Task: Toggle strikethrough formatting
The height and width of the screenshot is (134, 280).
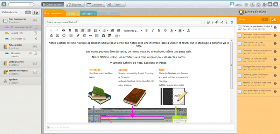Action: point(165,30)
